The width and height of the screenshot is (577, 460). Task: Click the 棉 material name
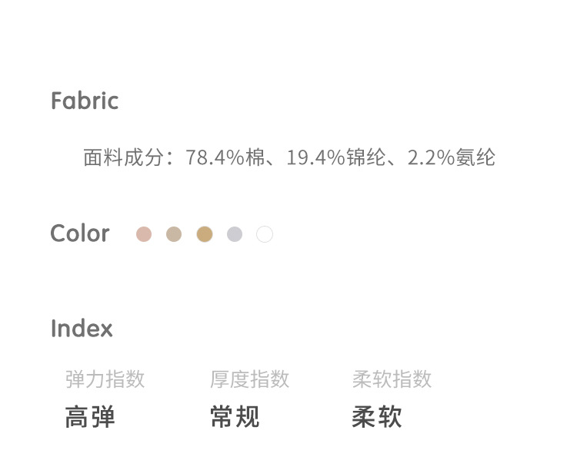(x=255, y=158)
